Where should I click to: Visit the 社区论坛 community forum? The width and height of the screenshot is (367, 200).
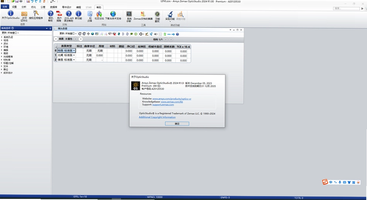click(x=99, y=15)
